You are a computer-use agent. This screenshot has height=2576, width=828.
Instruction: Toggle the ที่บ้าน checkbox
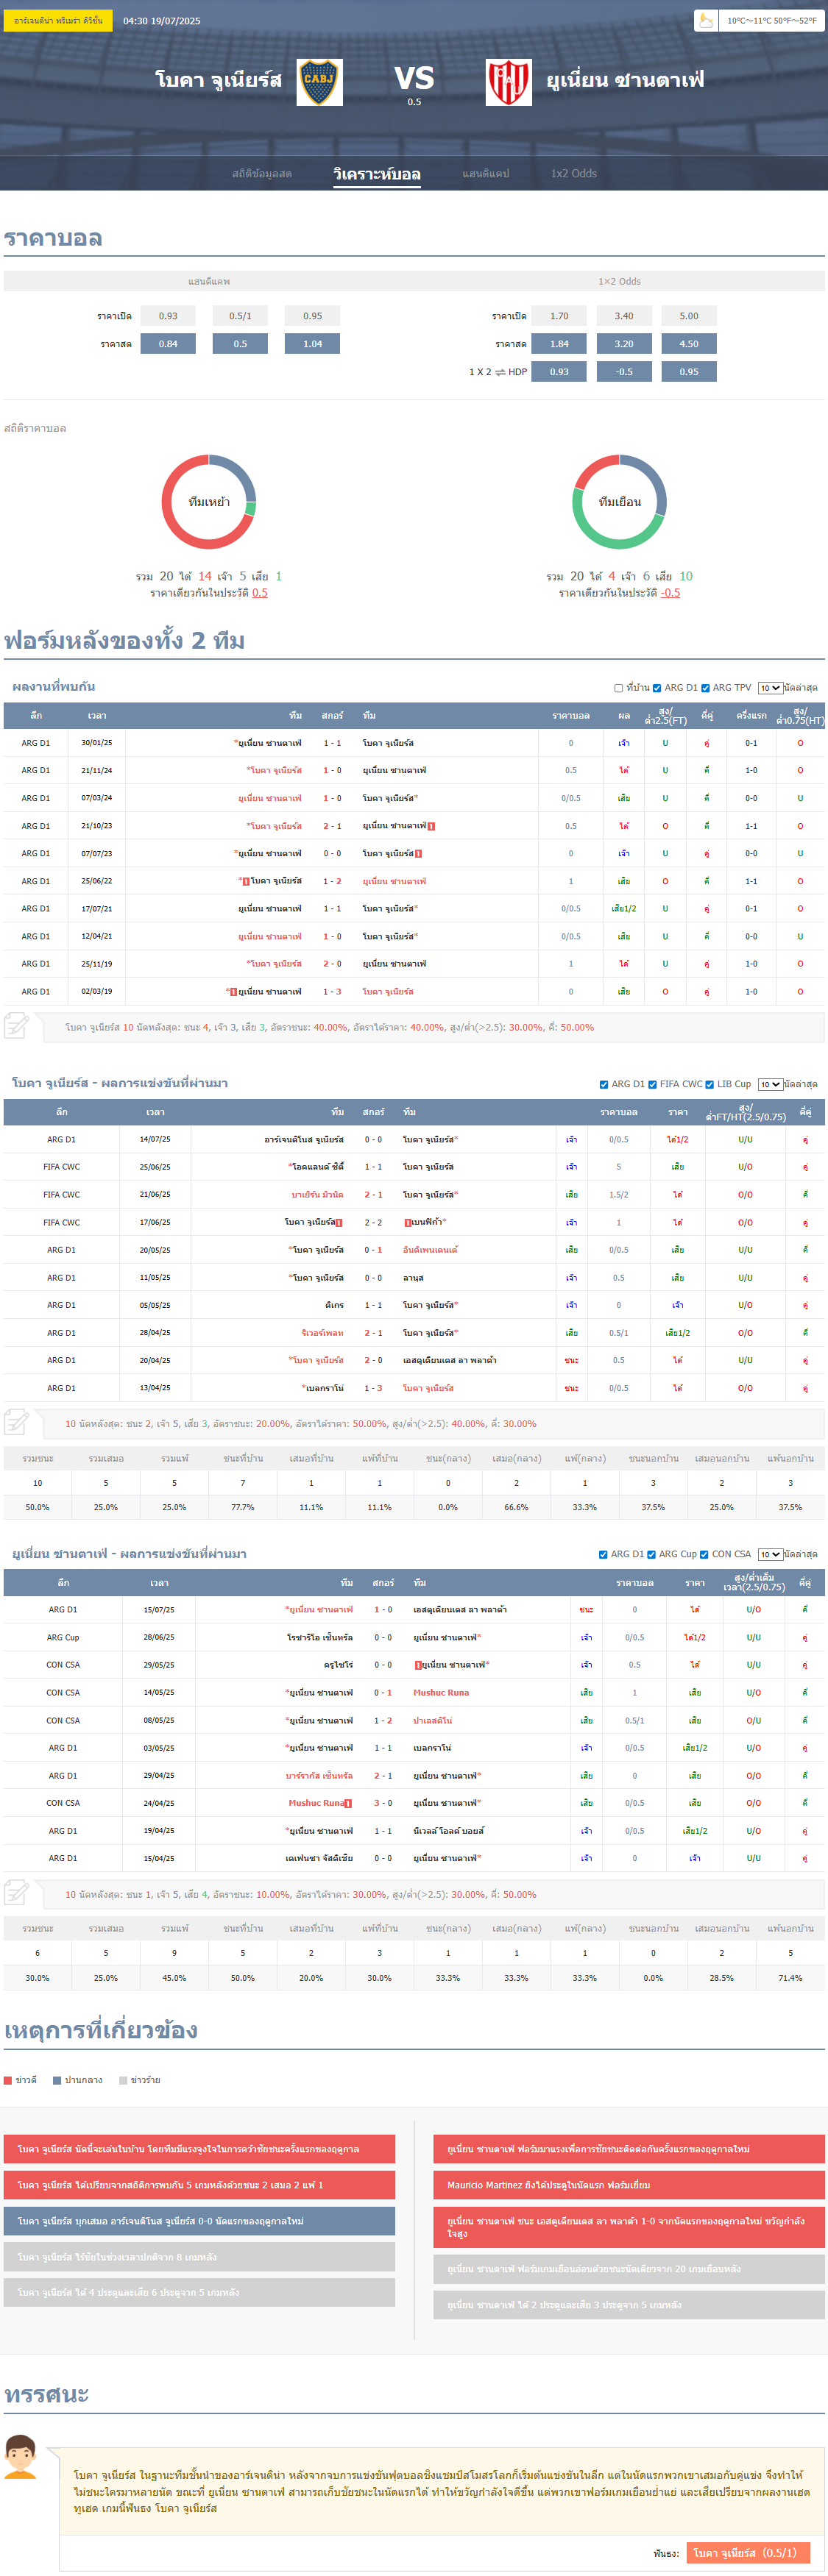[619, 688]
